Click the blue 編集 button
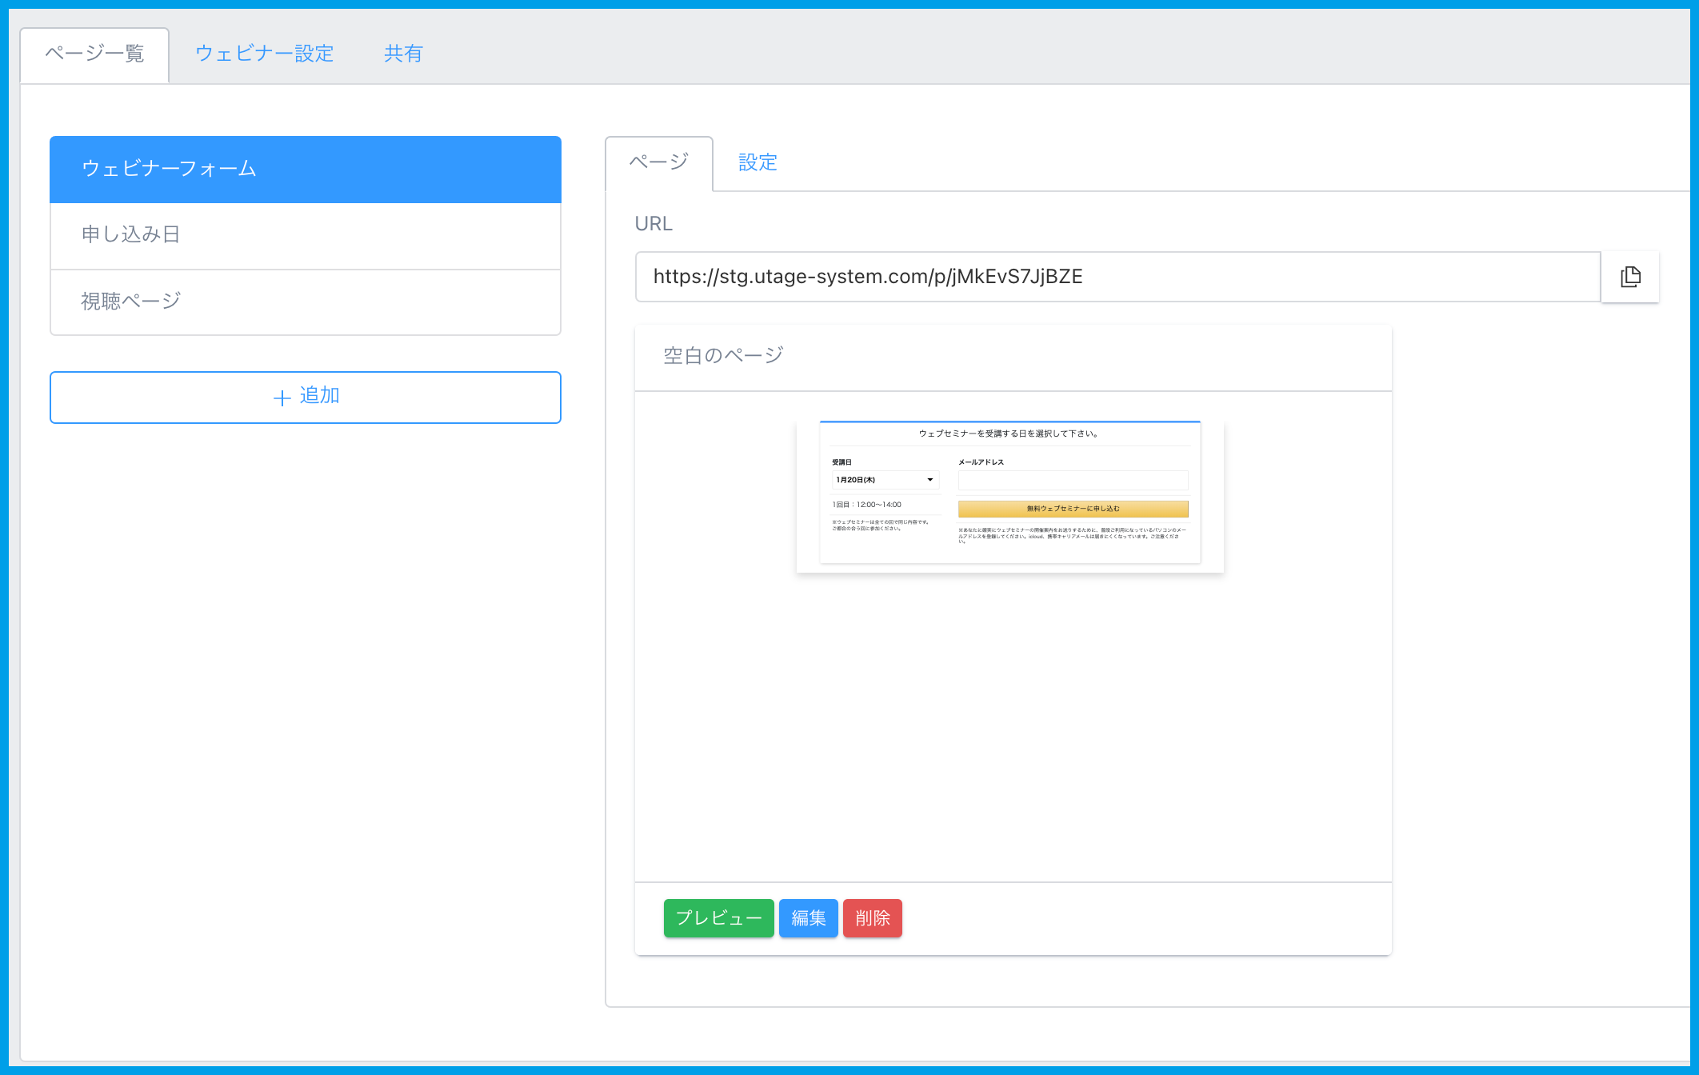Screen dimensions: 1699x1075 [x=808, y=917]
